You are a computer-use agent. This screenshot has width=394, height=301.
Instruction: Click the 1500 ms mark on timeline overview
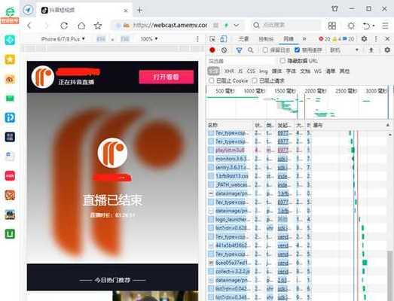(x=285, y=91)
